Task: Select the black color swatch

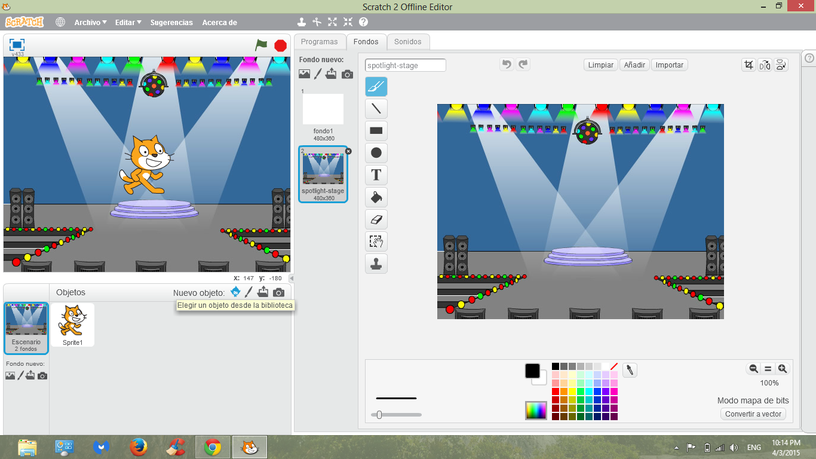Action: [555, 366]
